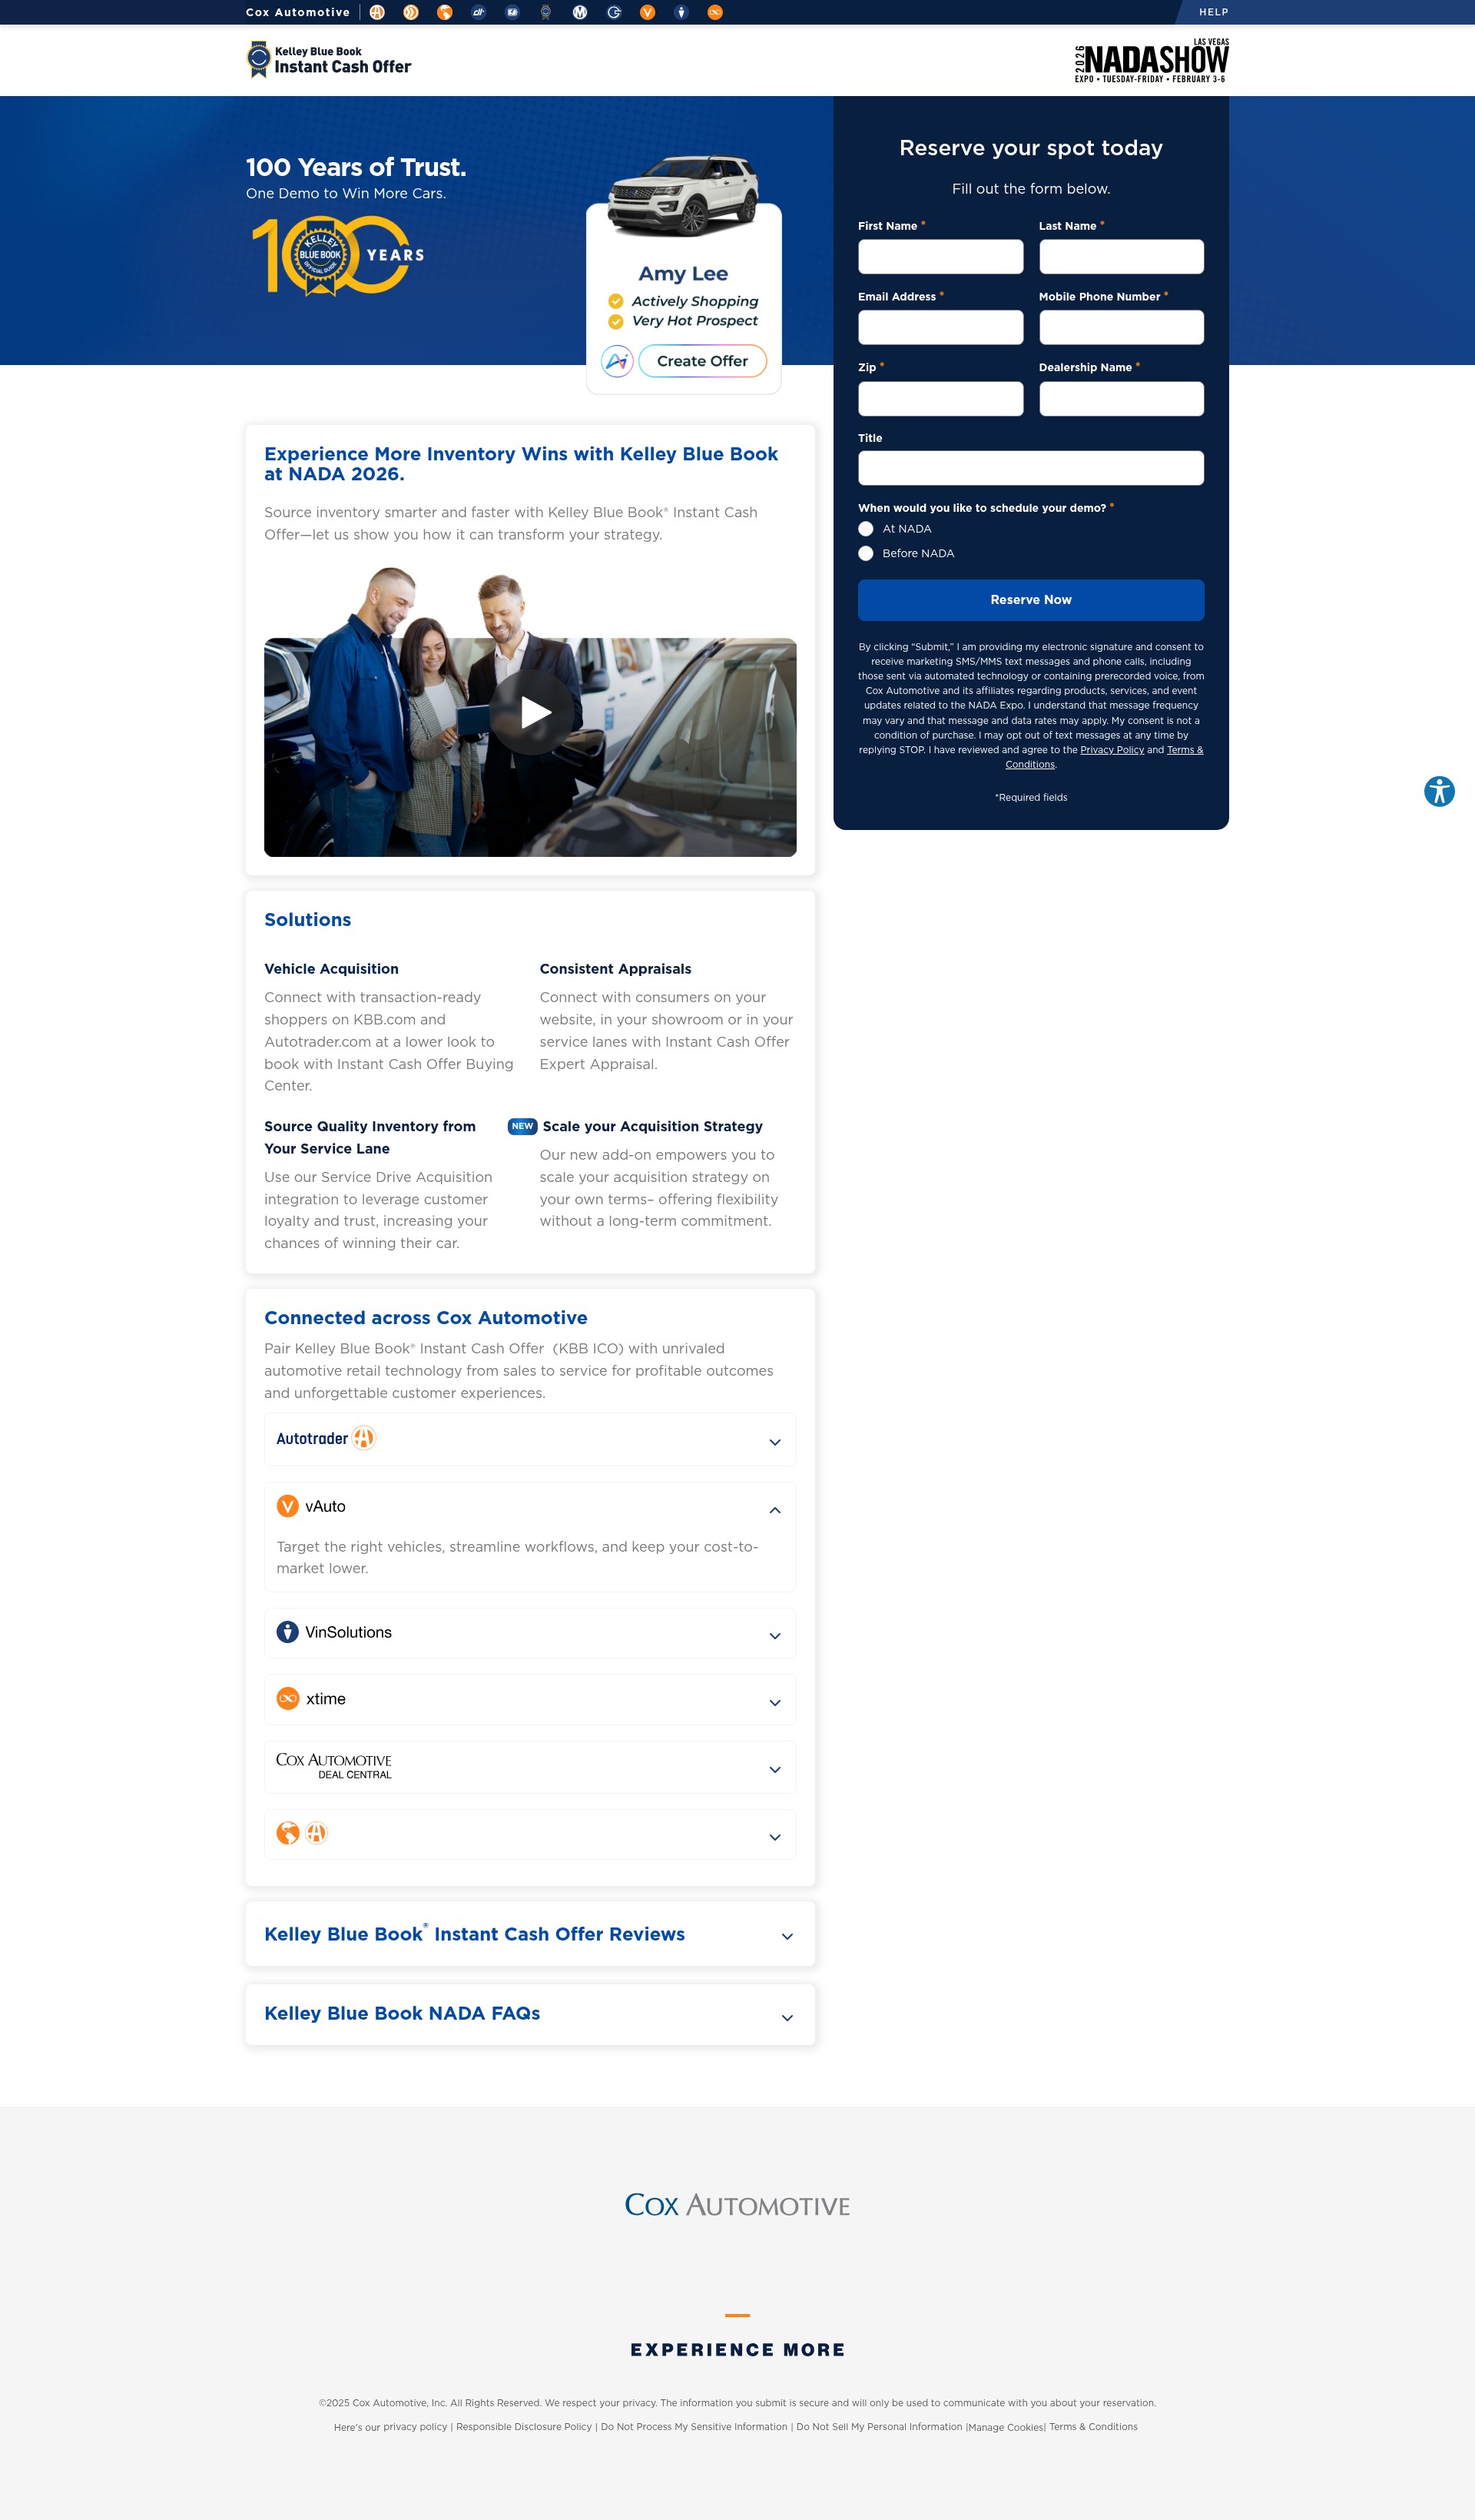Open the vAuto 'V' icon in the top bar
This screenshot has height=2520, width=1475.
(648, 12)
